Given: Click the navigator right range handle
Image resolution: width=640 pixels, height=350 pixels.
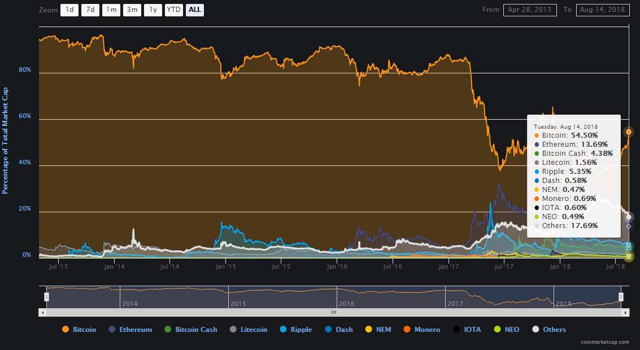Looking at the screenshot, I should coord(621,297).
